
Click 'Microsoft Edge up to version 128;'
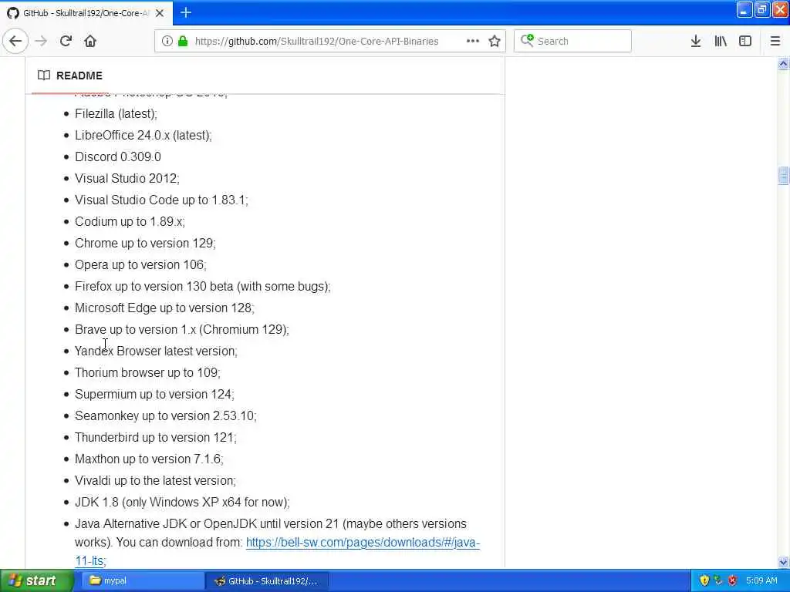coord(164,308)
